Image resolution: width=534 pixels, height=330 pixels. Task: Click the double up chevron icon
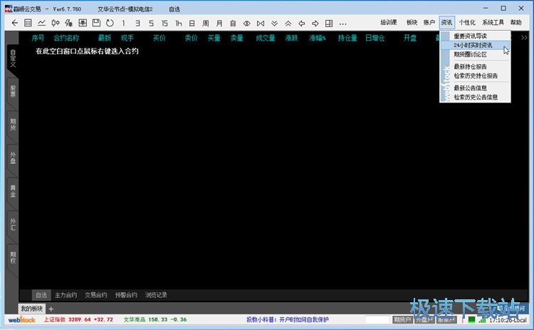tap(288, 24)
